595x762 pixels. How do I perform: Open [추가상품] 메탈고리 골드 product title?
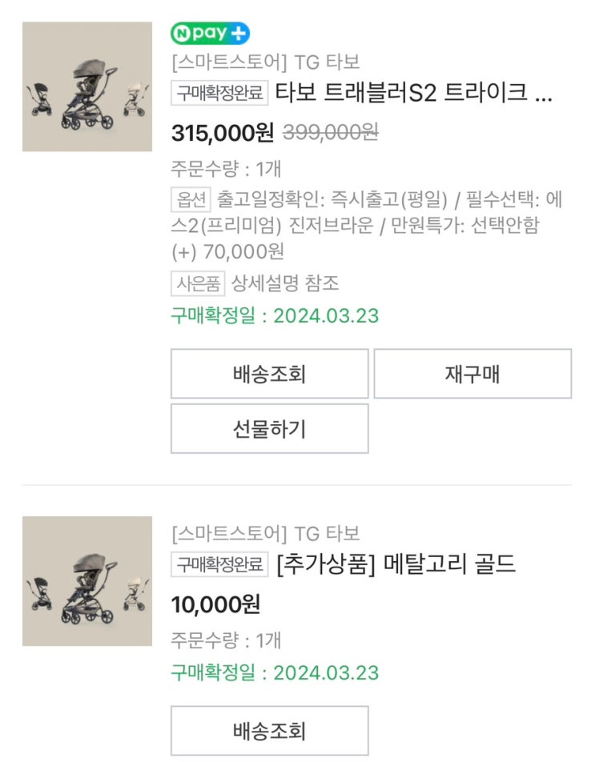pyautogui.click(x=396, y=564)
